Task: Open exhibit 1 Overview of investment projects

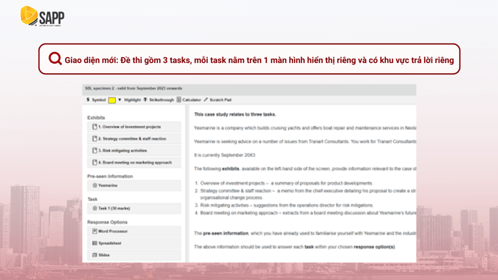Action: [134, 127]
